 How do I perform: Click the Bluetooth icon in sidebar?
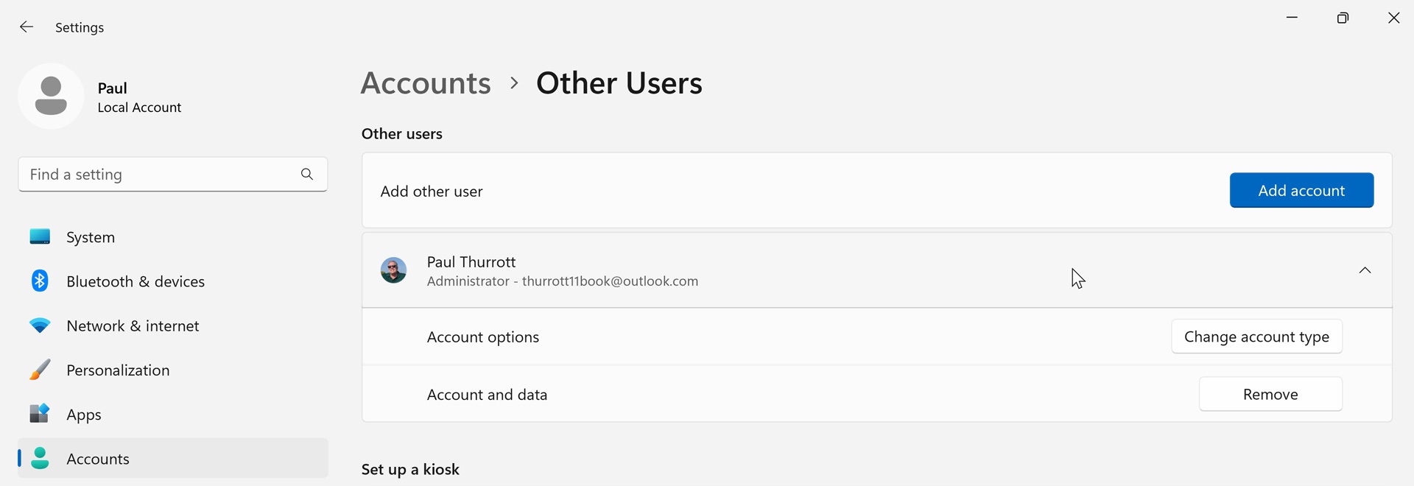pos(40,281)
